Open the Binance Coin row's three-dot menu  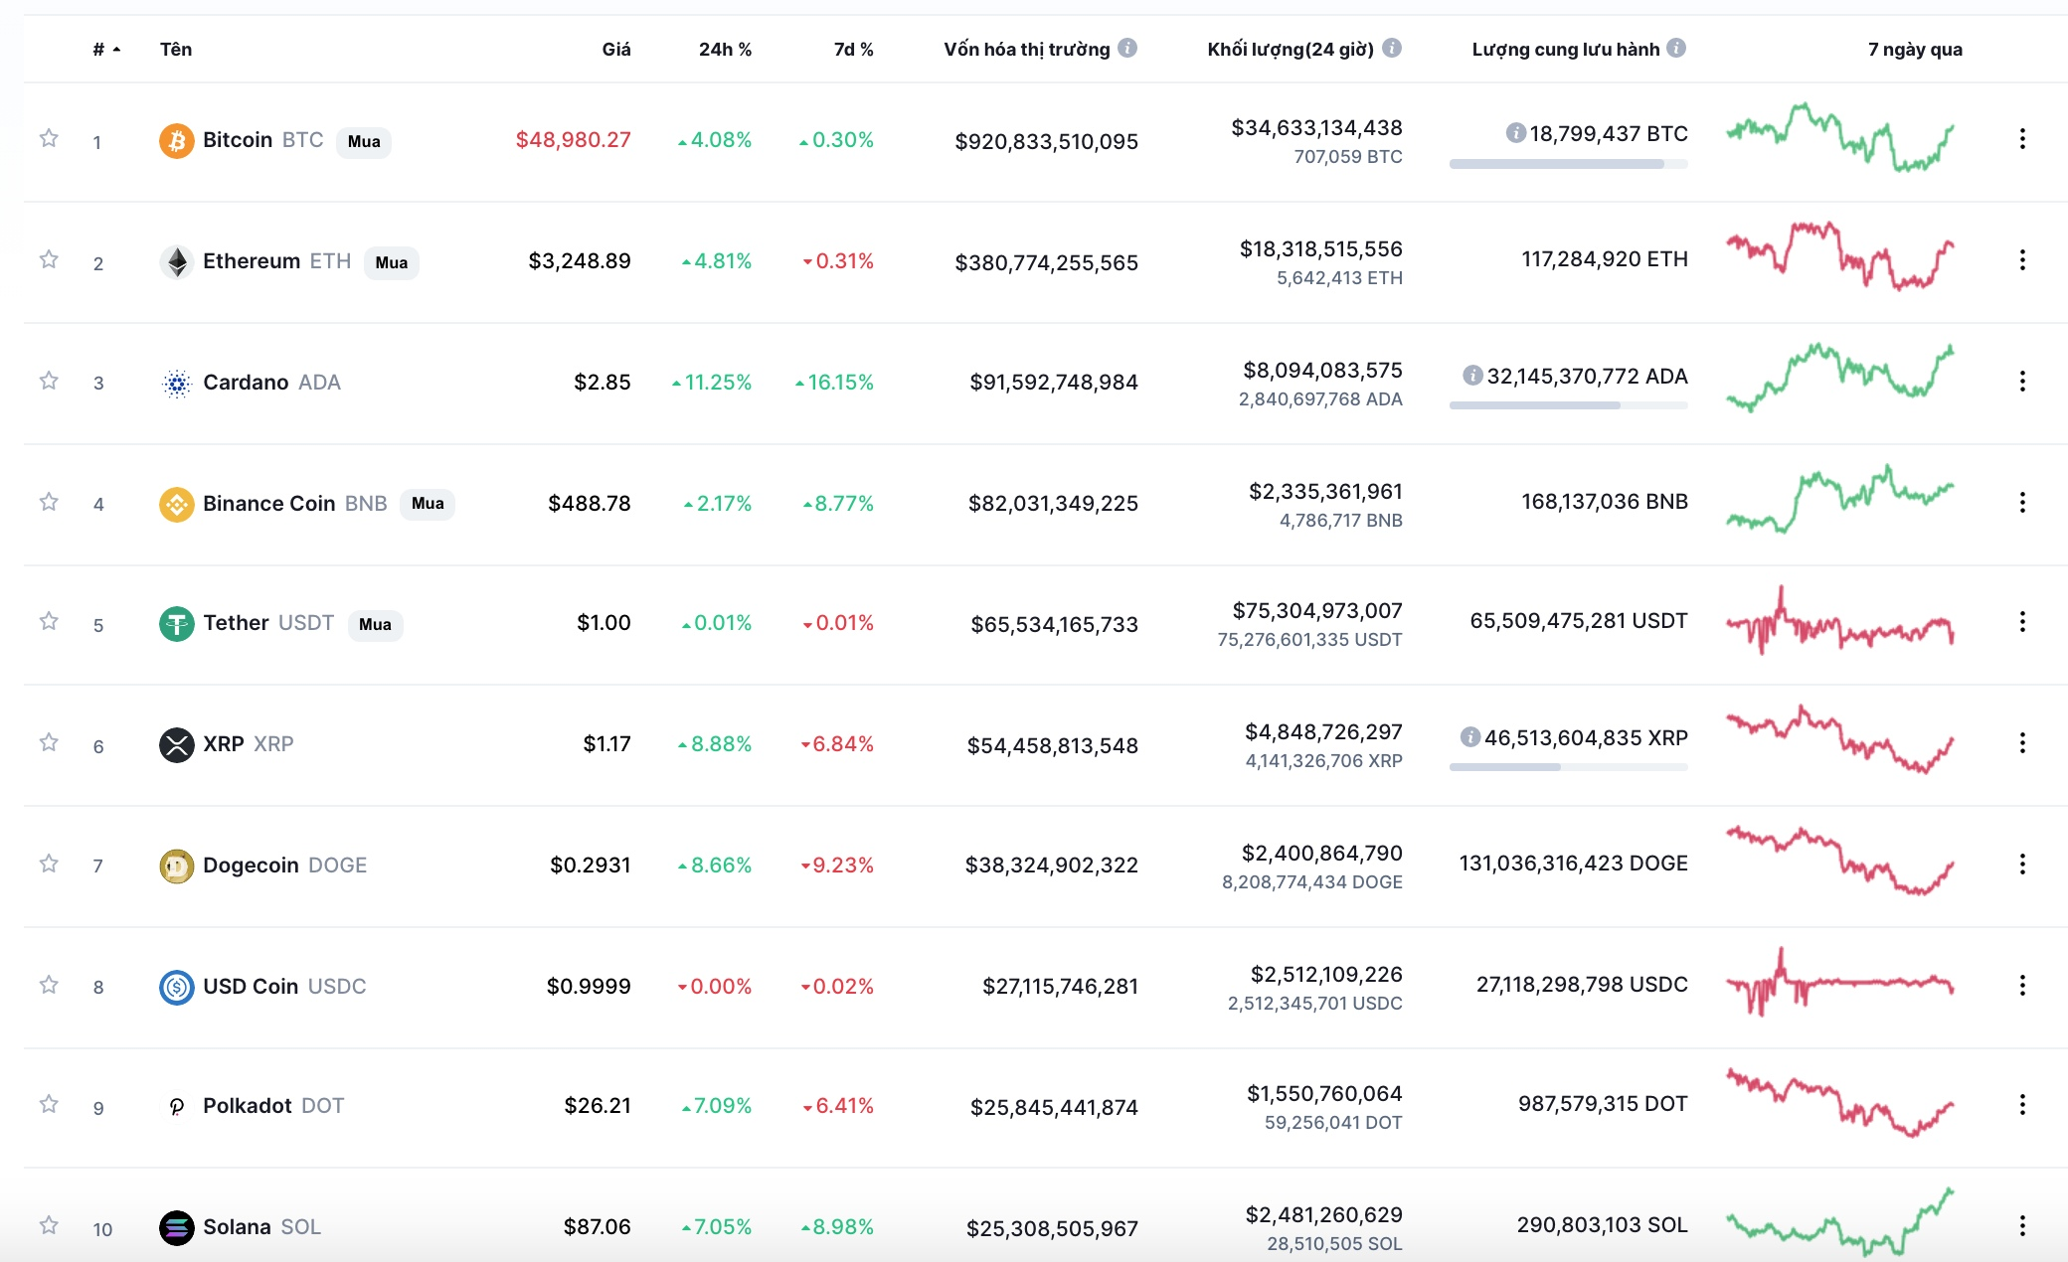[2022, 503]
